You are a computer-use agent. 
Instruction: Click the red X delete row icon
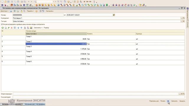(x=12, y=28)
